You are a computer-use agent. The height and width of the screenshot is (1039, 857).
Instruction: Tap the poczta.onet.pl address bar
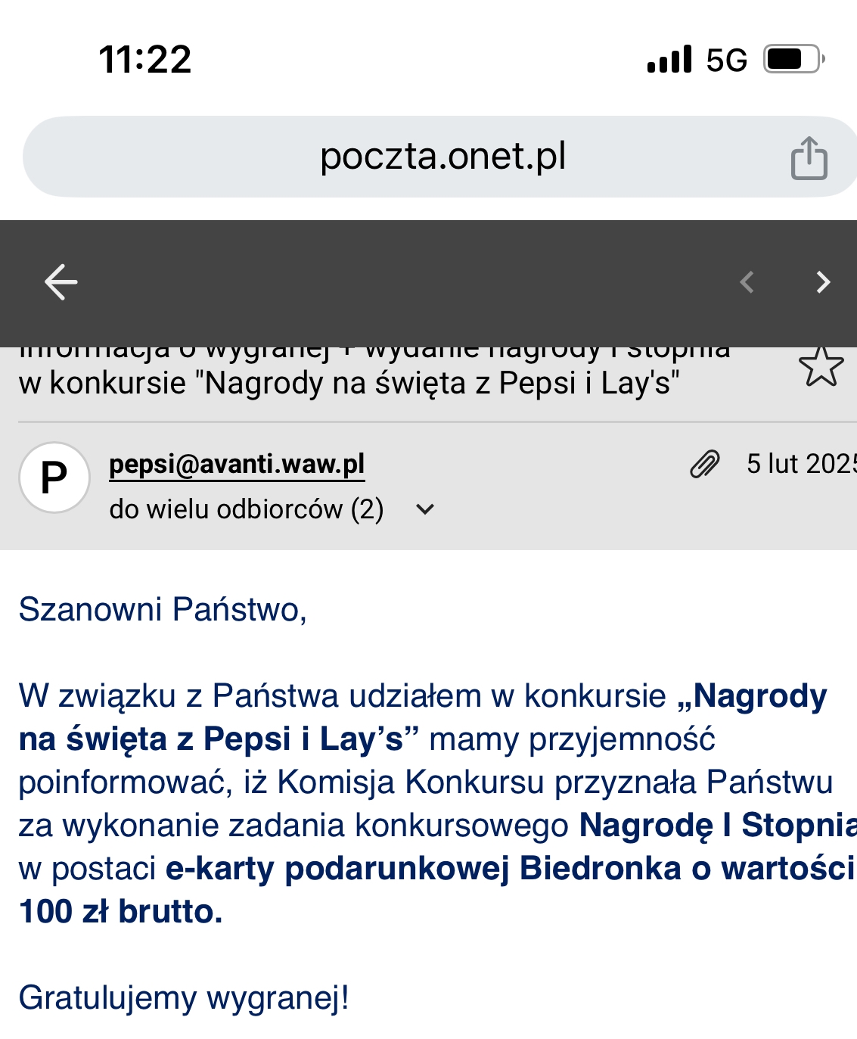[x=442, y=157]
